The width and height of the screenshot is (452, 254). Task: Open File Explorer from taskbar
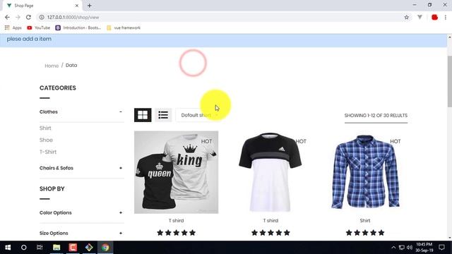(56, 248)
